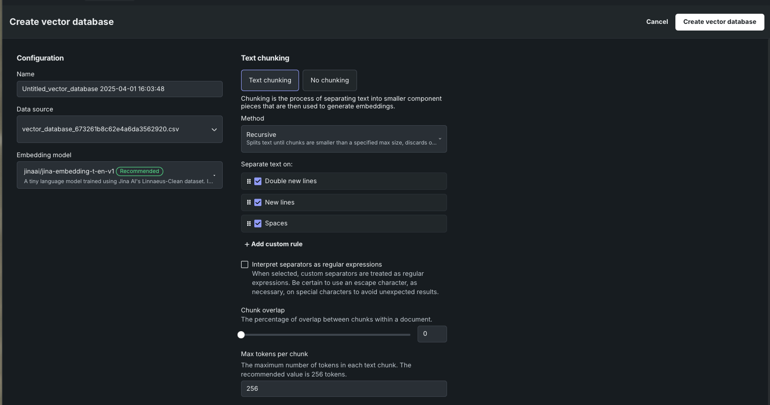Open the Recursive method dropdown
The width and height of the screenshot is (770, 405).
pyautogui.click(x=344, y=139)
